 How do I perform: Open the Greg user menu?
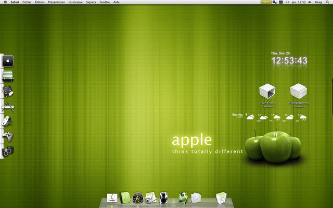coord(318,2)
